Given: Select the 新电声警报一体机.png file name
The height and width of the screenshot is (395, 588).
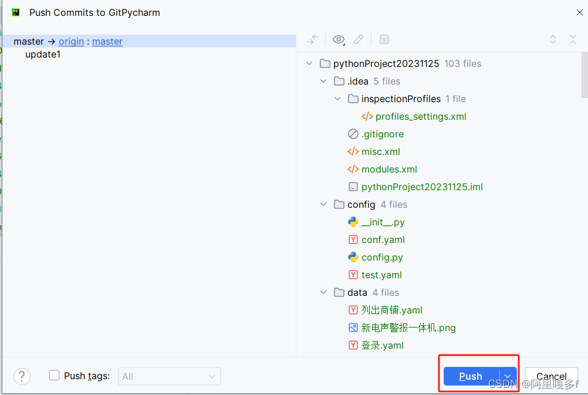Looking at the screenshot, I should click(408, 328).
